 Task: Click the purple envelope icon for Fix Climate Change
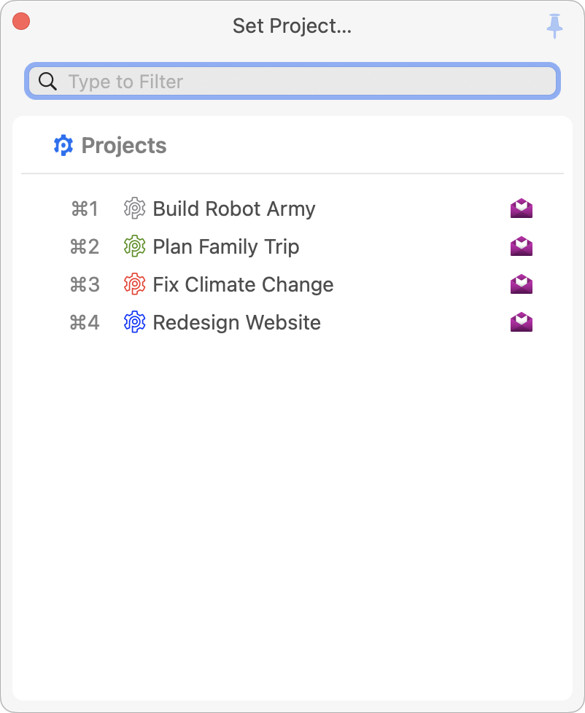[522, 285]
